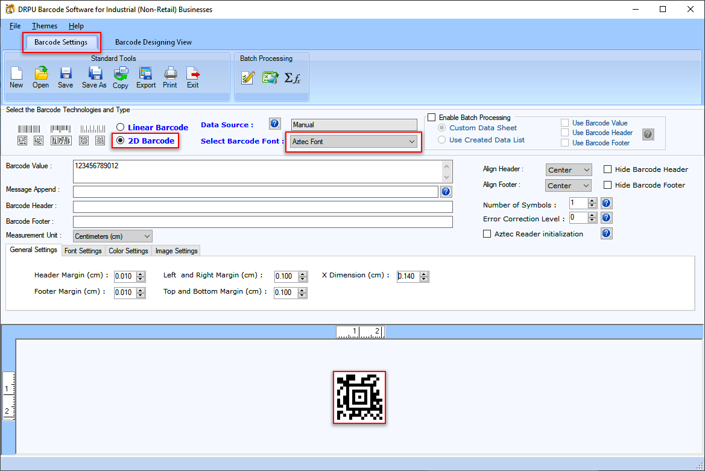This screenshot has height=471, width=705.
Task: Copy barcode with the Copy icon
Action: (x=121, y=78)
